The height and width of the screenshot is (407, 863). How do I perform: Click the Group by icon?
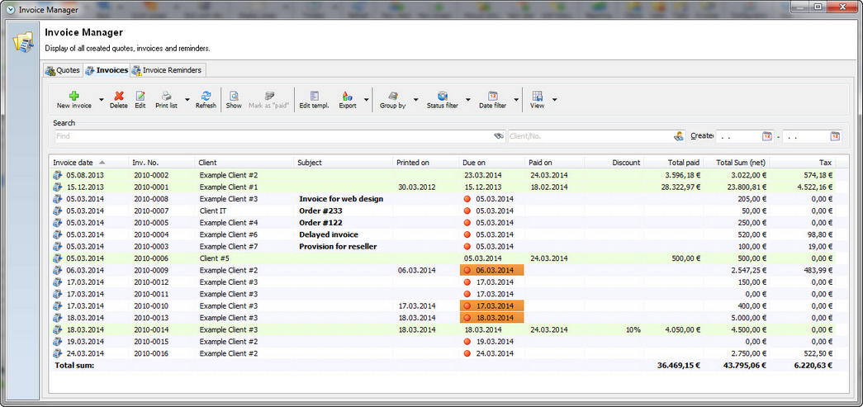point(392,96)
